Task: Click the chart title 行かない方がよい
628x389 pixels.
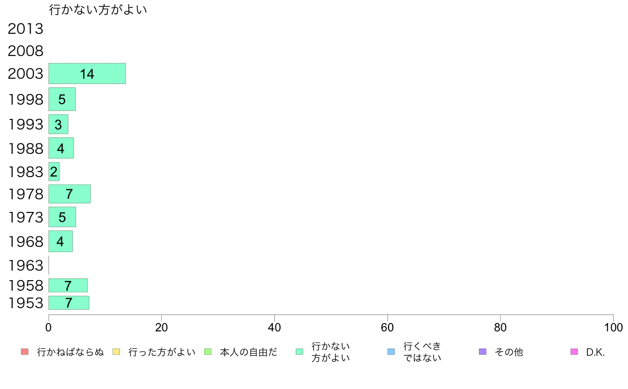Action: coord(98,10)
